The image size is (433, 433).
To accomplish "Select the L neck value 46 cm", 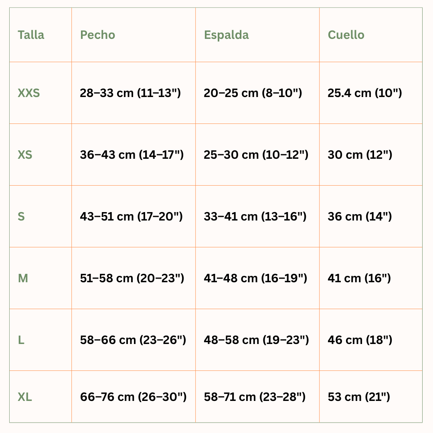I will tap(360, 340).
